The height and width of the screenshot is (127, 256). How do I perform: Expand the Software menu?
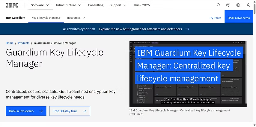[40, 5]
